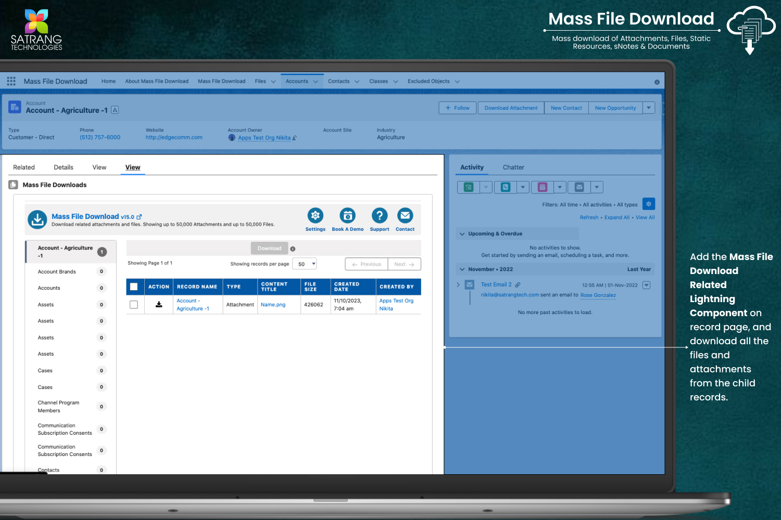Download the Name.png row via action icon
This screenshot has width=781, height=520.
pyautogui.click(x=159, y=305)
